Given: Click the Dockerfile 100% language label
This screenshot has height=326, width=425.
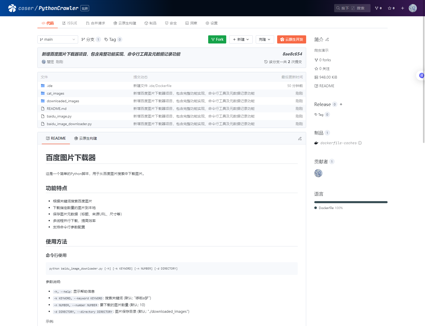Looking at the screenshot, I should click(329, 208).
